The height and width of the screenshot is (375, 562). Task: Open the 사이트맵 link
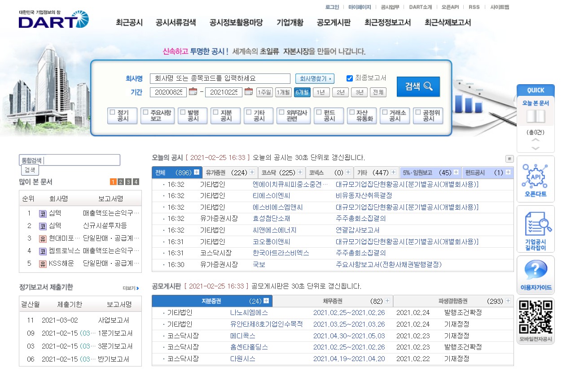click(x=500, y=7)
